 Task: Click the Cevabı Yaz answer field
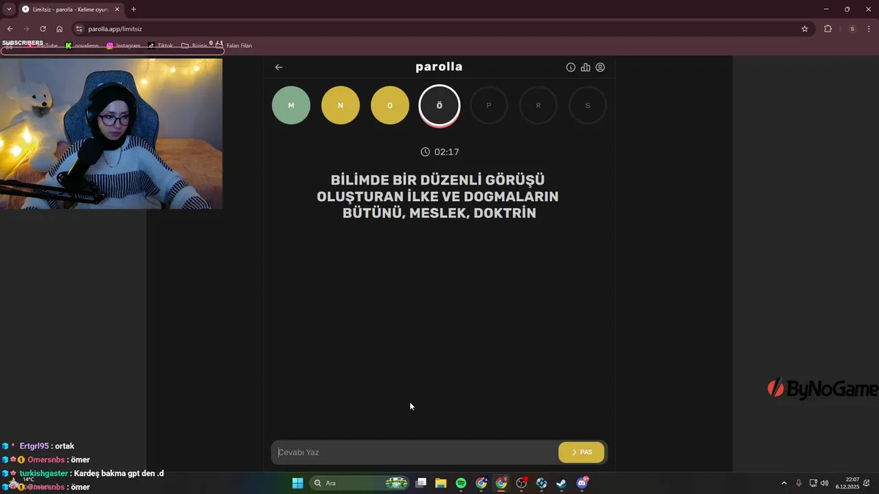pyautogui.click(x=415, y=452)
